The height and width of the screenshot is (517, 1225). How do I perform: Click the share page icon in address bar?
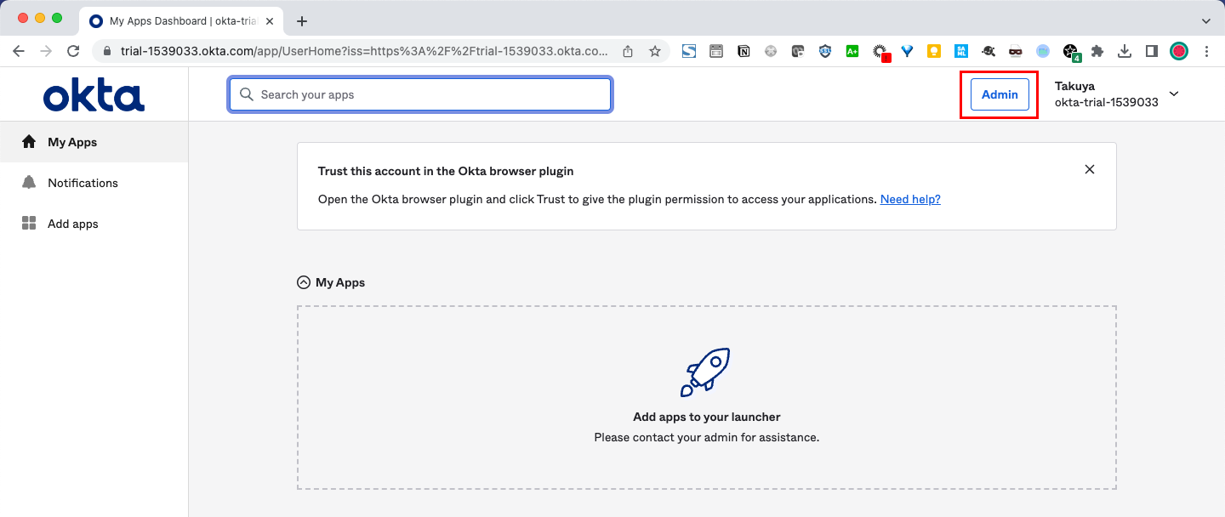pyautogui.click(x=628, y=51)
